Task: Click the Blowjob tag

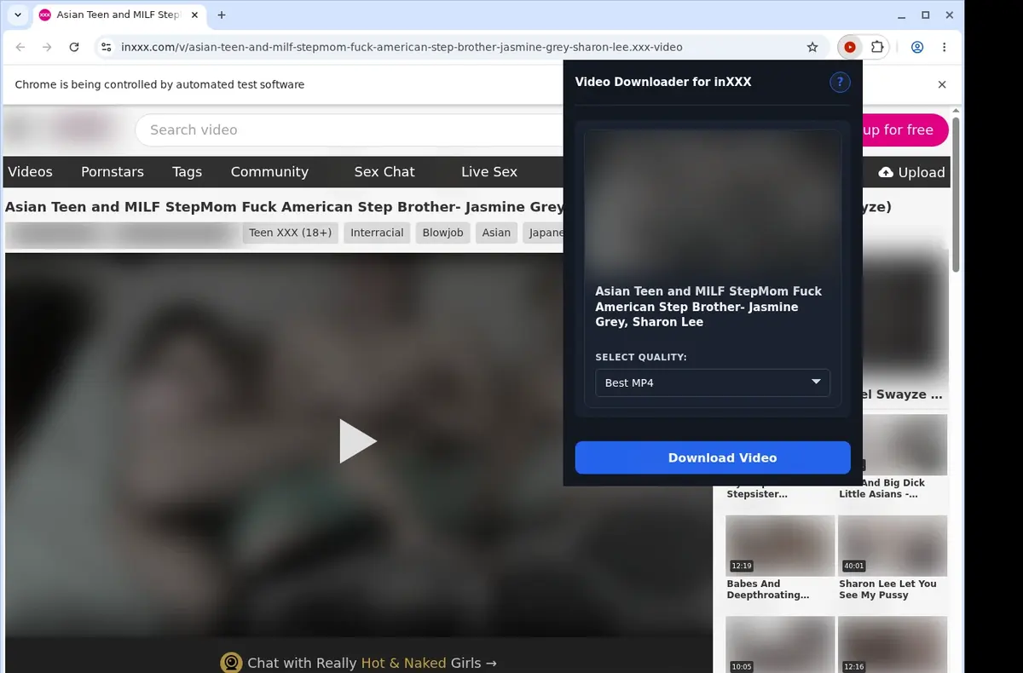Action: pos(442,233)
